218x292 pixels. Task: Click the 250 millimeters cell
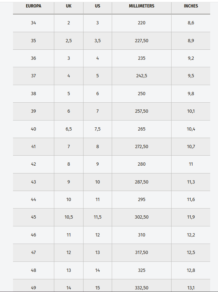[x=142, y=94]
